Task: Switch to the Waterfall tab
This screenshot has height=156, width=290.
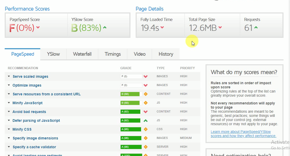Action: 82,54
